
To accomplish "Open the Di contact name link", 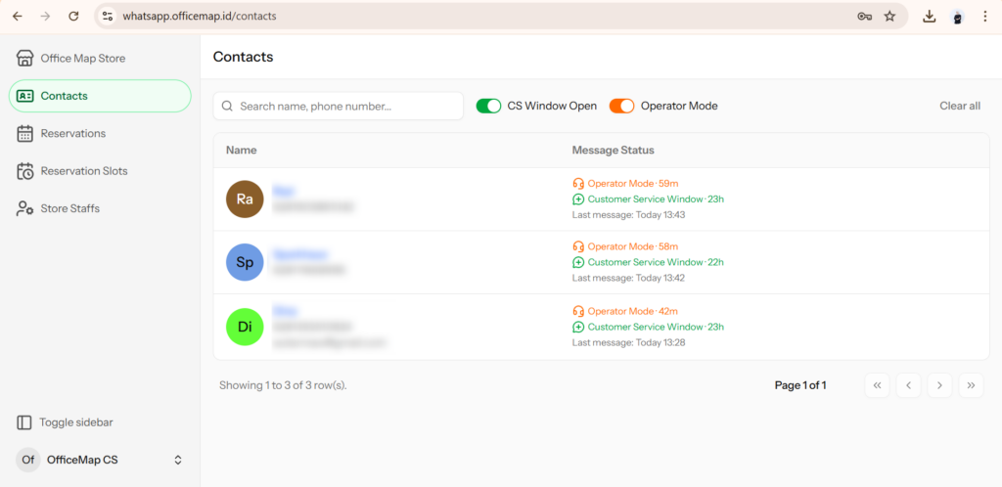I will pyautogui.click(x=285, y=310).
